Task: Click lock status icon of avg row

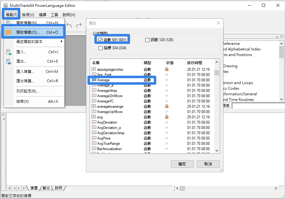Action: [167, 117]
